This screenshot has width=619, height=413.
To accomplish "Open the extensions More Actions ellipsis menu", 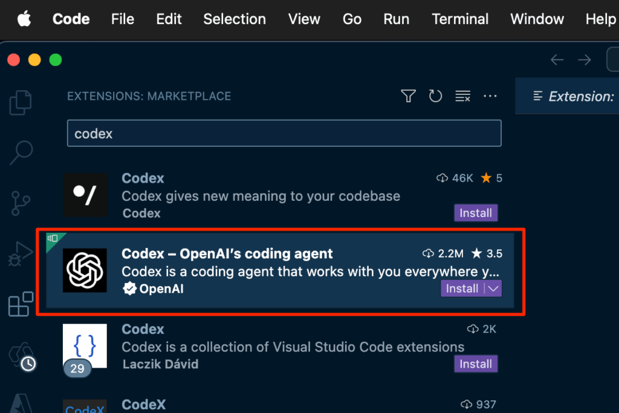I will (x=490, y=96).
